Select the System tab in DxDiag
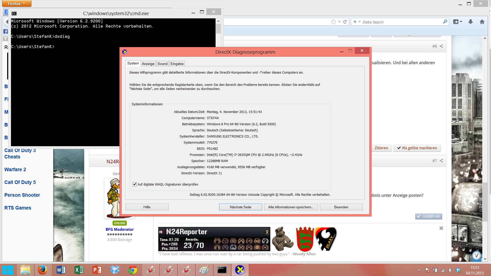The image size is (491, 276). click(x=133, y=63)
